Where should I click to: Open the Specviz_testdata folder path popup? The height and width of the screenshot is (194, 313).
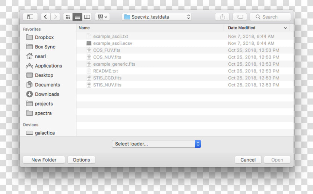[x=157, y=17]
